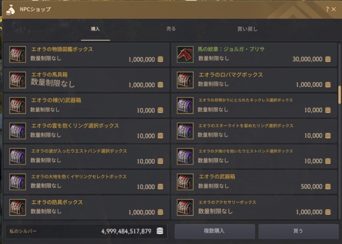342x244 pixels.
Task: Select the エオラのロバマグボックス chest icon
Action: (x=185, y=80)
